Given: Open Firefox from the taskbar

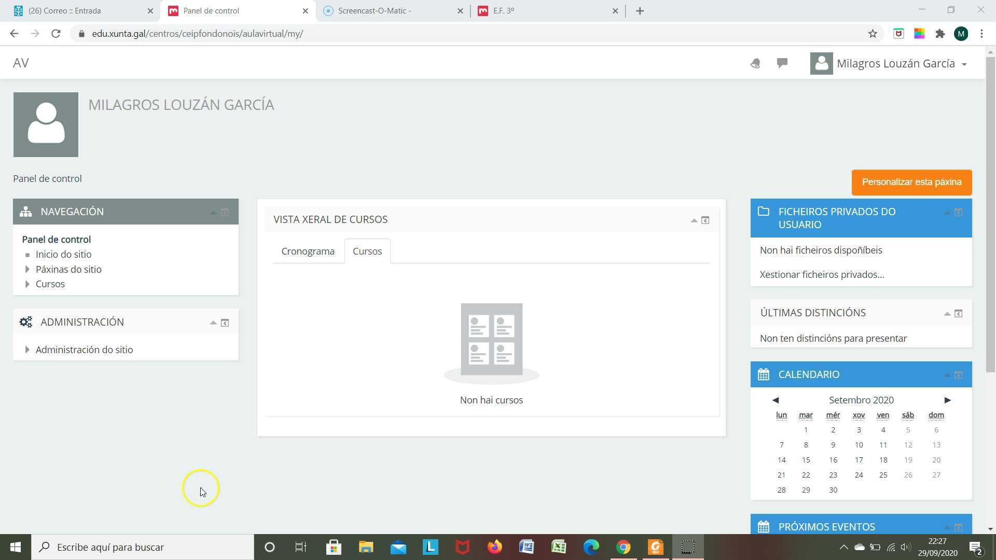Looking at the screenshot, I should tap(494, 547).
